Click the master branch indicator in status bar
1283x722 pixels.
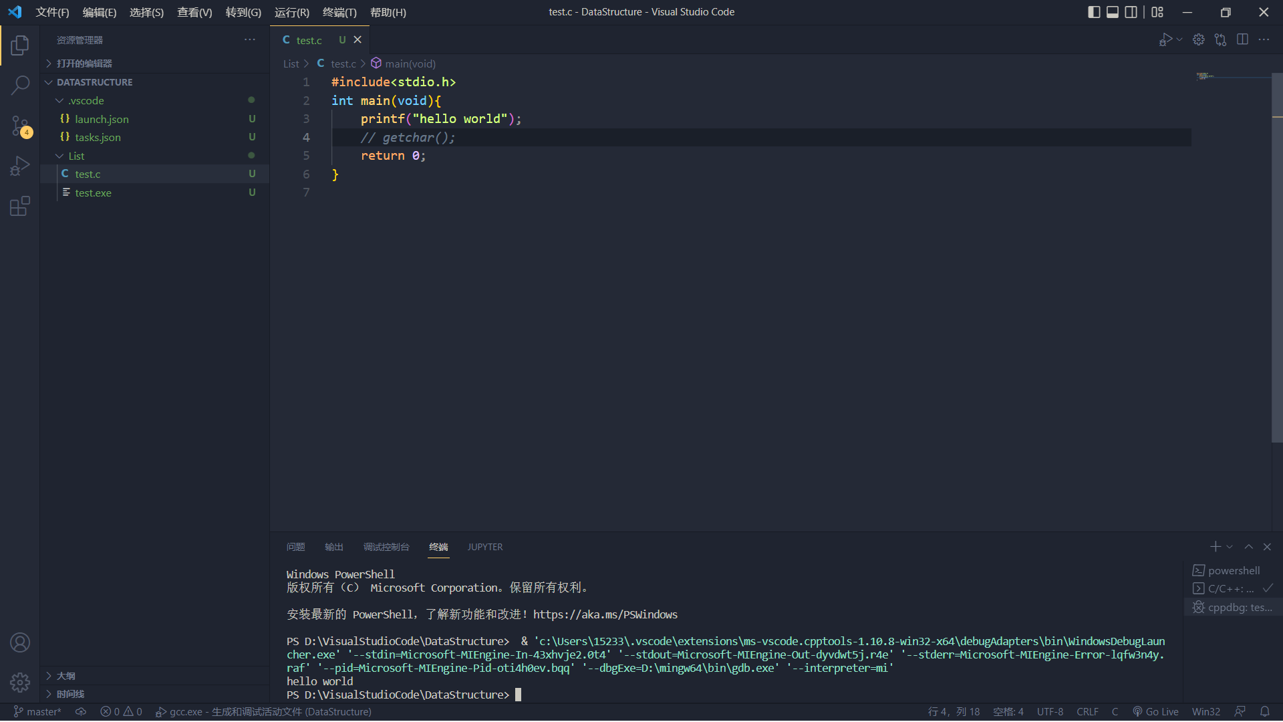point(37,711)
